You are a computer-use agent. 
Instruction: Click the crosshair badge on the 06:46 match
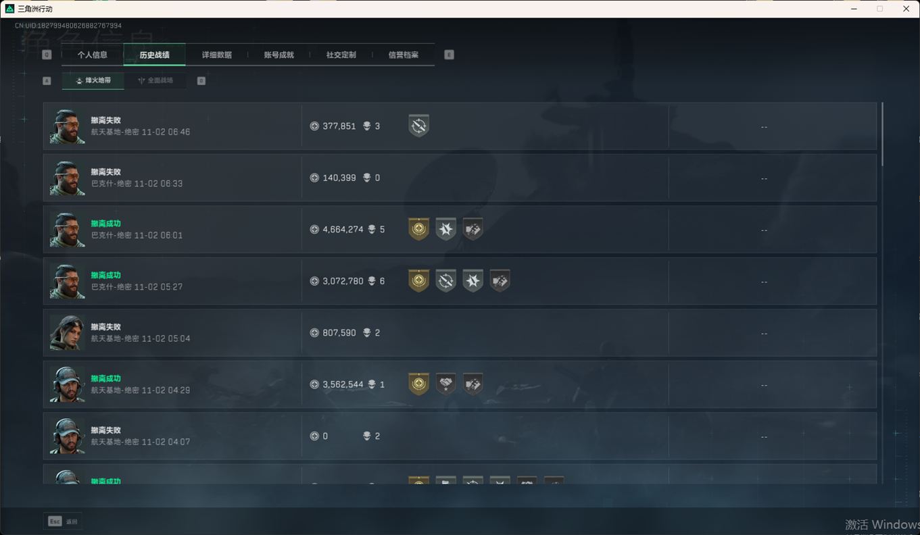click(x=418, y=126)
